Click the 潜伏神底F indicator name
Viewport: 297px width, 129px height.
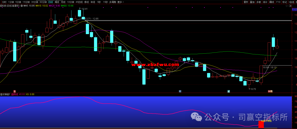pyautogui.click(x=5, y=94)
